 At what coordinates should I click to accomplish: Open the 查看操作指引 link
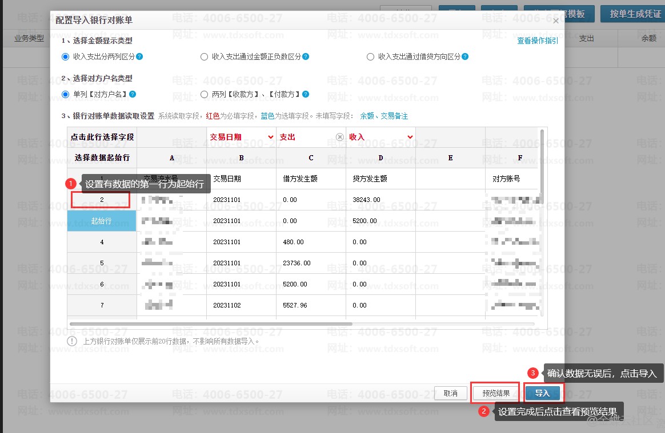click(x=537, y=41)
